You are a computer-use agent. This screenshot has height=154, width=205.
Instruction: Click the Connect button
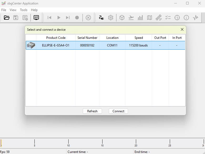tap(118, 111)
